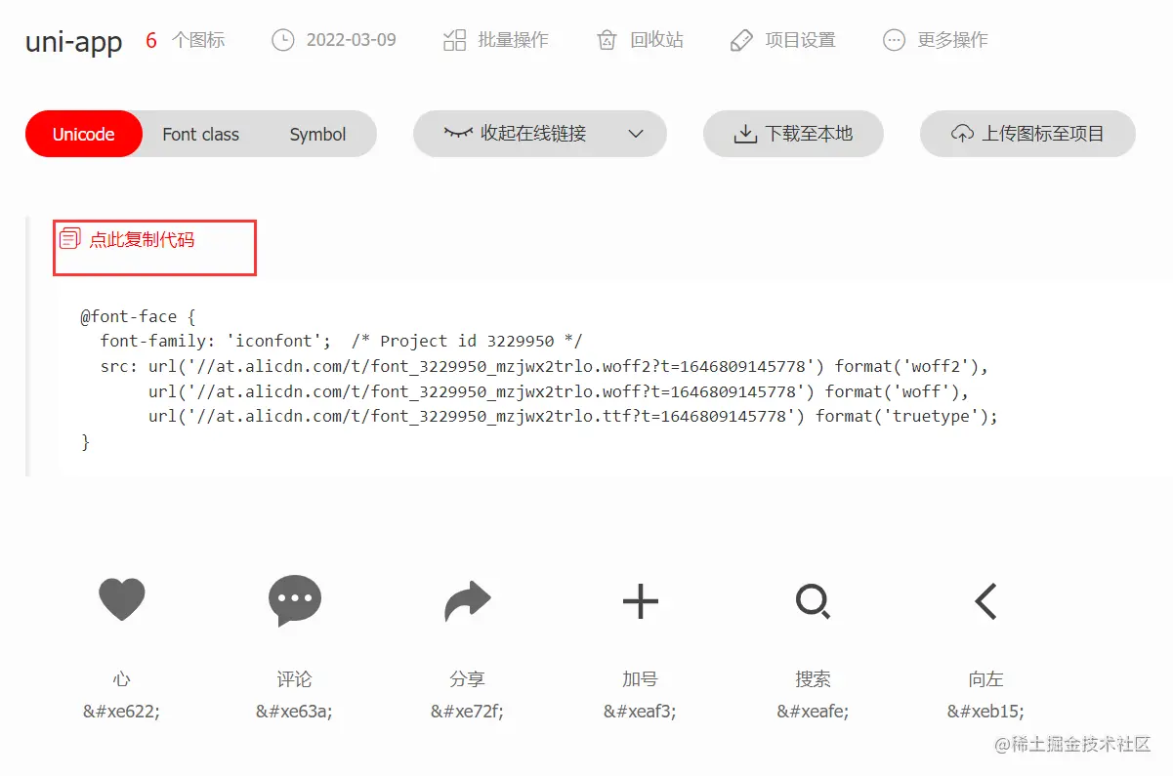Screen dimensions: 1173x776
Task: Click the copy document icon beside 点此复制代码
Action: click(68, 238)
